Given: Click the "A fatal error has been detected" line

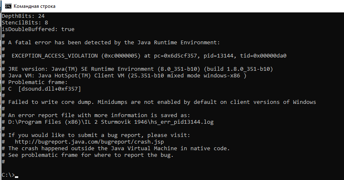Looking at the screenshot, I should click(114, 42).
